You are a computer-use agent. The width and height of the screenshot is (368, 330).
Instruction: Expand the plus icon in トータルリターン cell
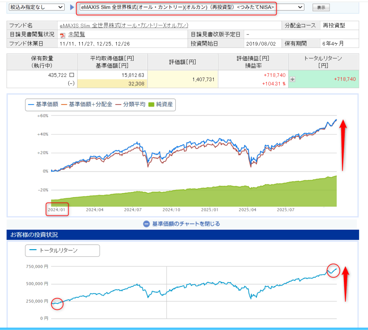293,79
